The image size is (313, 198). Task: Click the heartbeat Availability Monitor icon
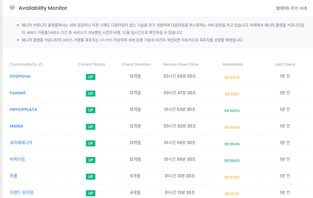tap(12, 8)
